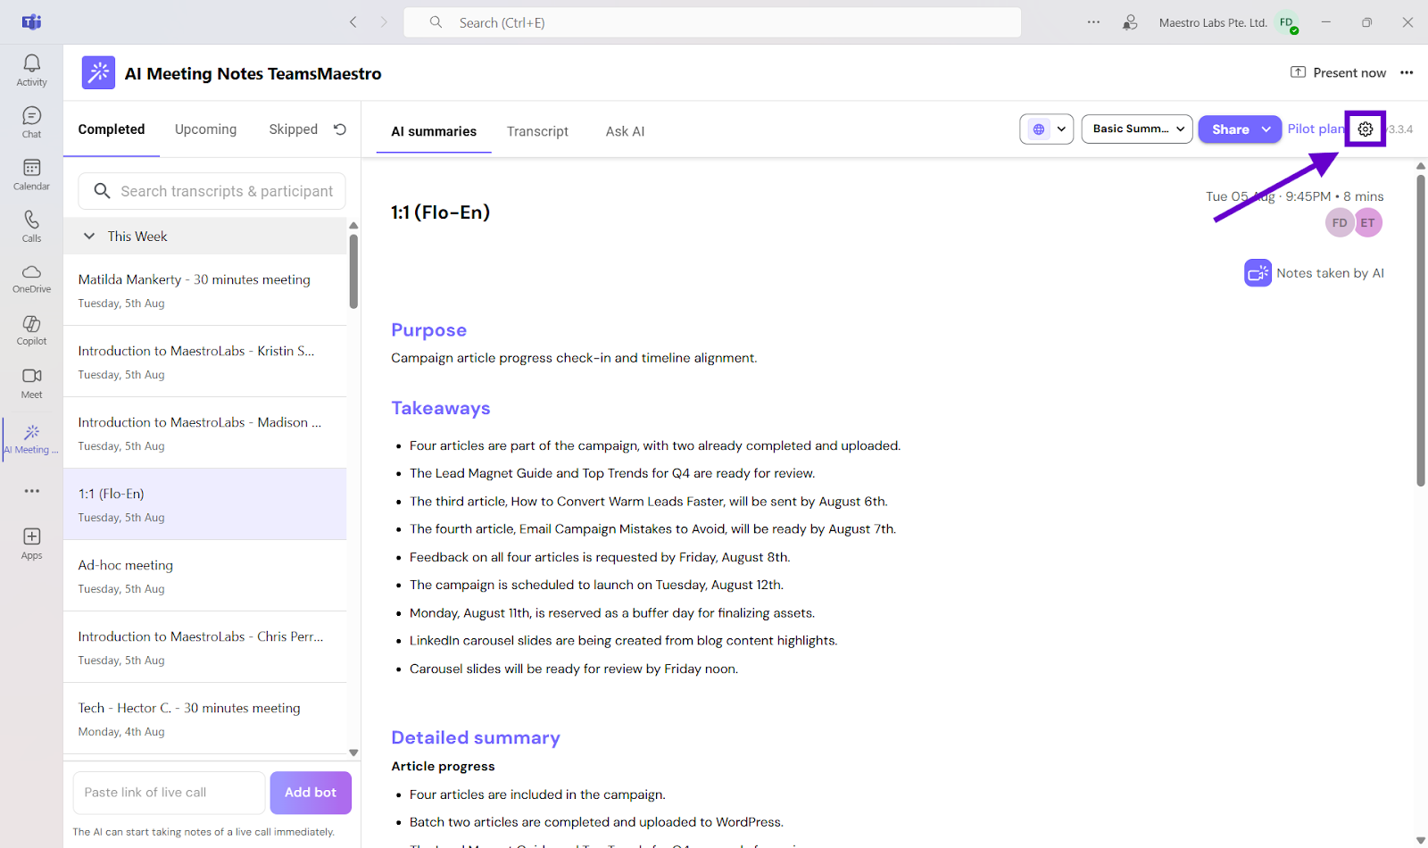This screenshot has width=1428, height=848.
Task: Show more apps ellipsis in sidebar
Action: pos(32,491)
